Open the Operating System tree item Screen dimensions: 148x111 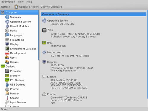pyautogui.click(x=20, y=22)
